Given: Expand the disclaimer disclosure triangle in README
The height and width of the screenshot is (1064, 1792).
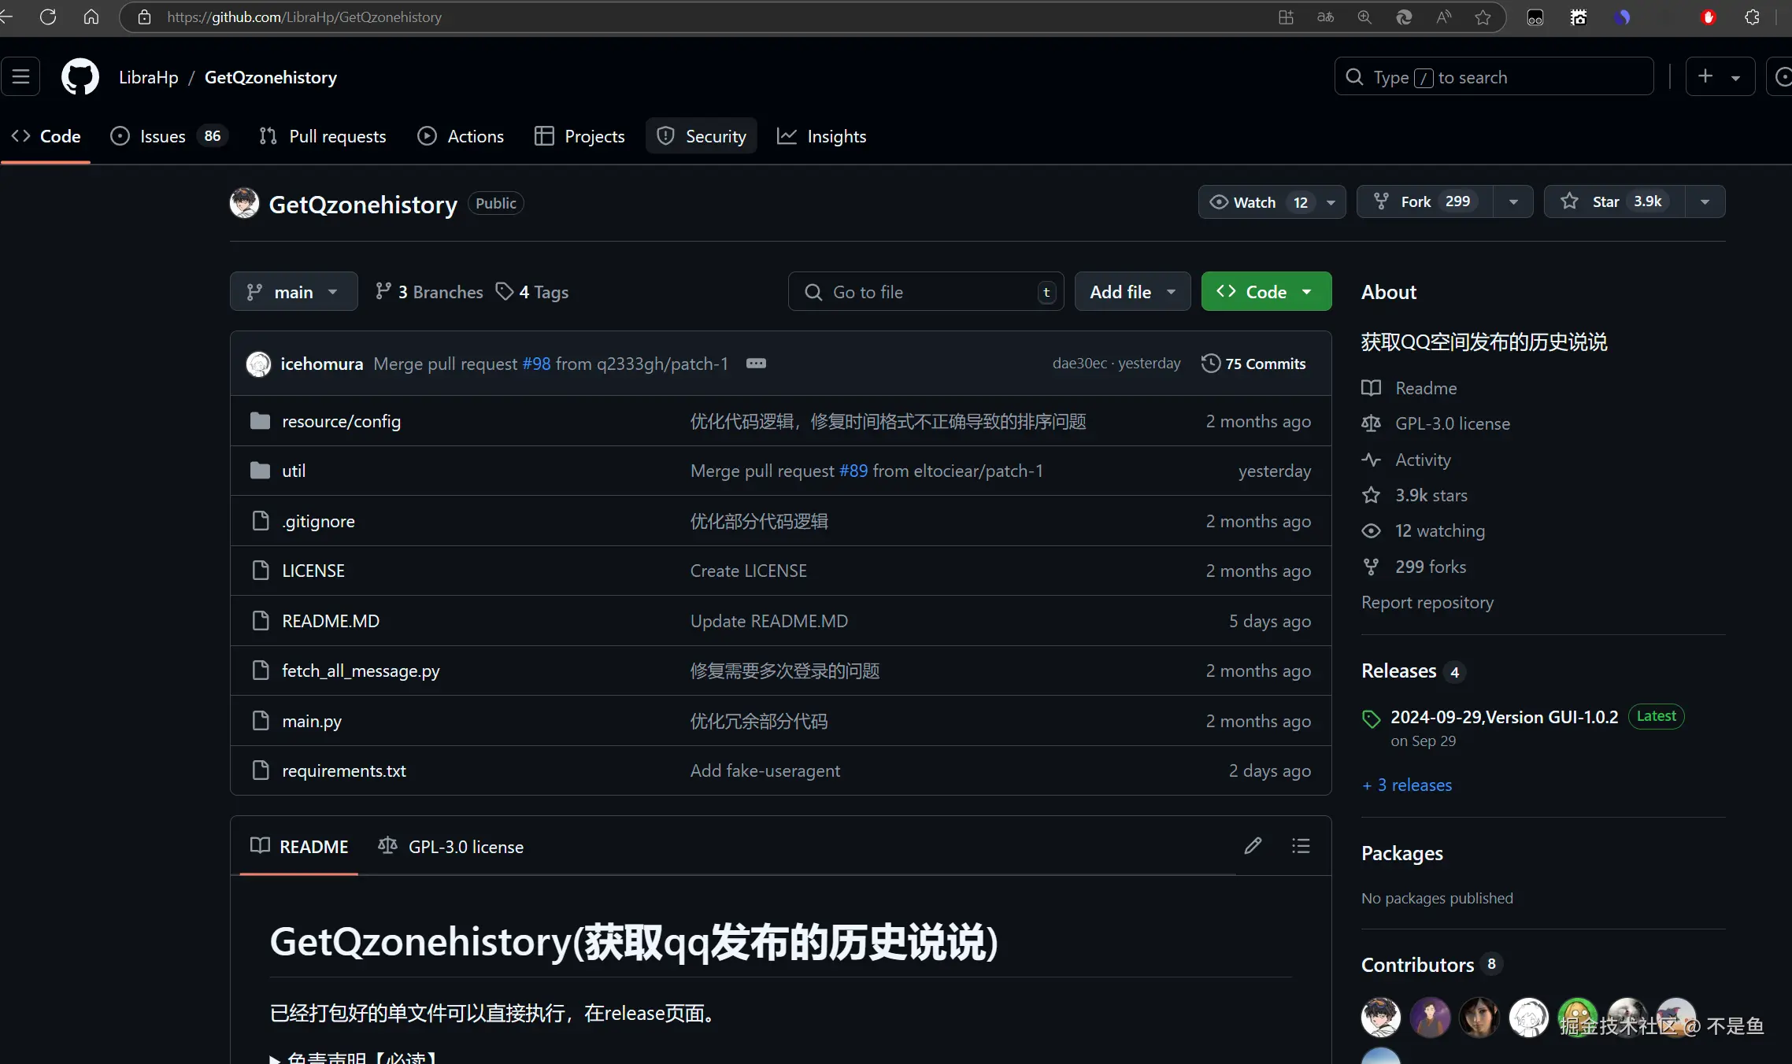Looking at the screenshot, I should [275, 1058].
